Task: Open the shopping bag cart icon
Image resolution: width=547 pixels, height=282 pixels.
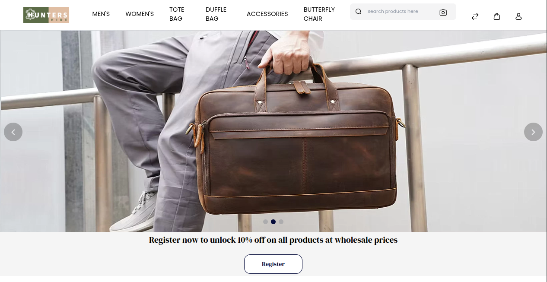Action: coord(497,16)
